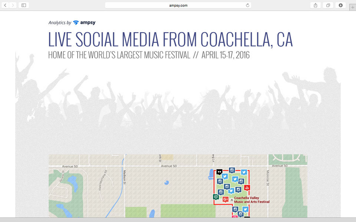Show the Safari sidebar
Screen dimensions: 356x222
click(23, 5)
